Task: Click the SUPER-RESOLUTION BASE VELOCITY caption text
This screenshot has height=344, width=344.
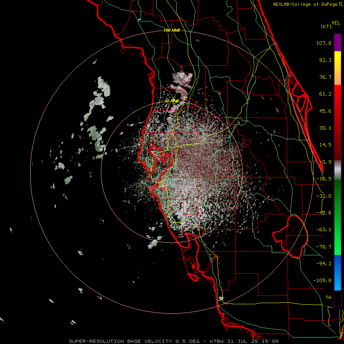Action: 121,341
